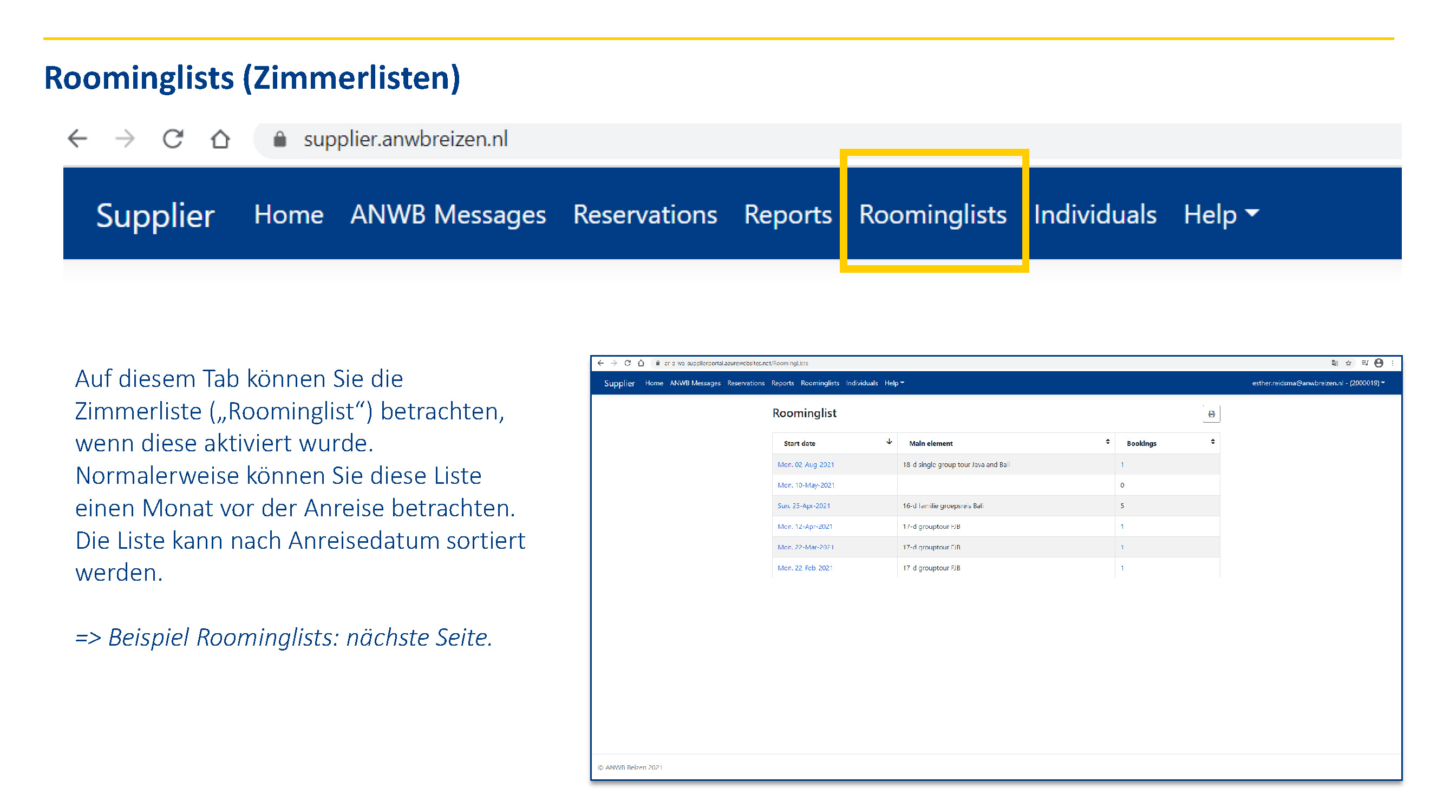
Task: Open Mon. 10-May-2021 roominglist
Action: tap(806, 485)
